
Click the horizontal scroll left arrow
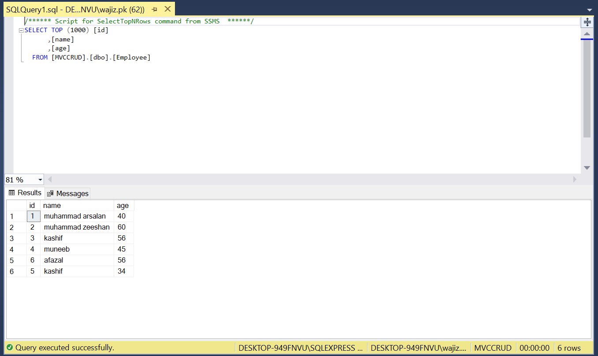[x=49, y=179]
